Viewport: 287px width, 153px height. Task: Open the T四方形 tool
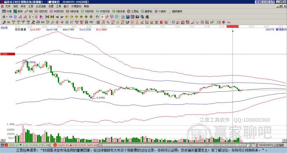(87, 11)
